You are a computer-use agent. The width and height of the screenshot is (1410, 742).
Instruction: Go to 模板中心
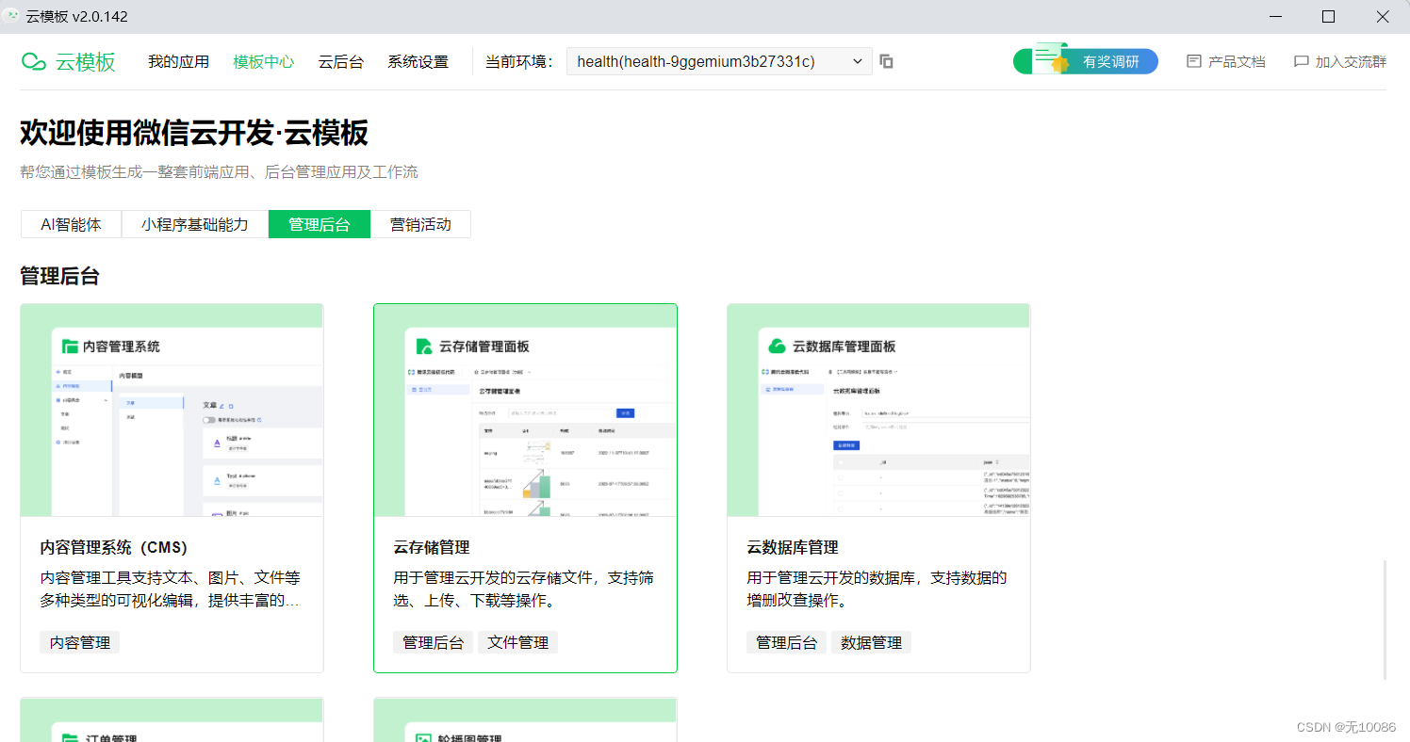coord(264,62)
